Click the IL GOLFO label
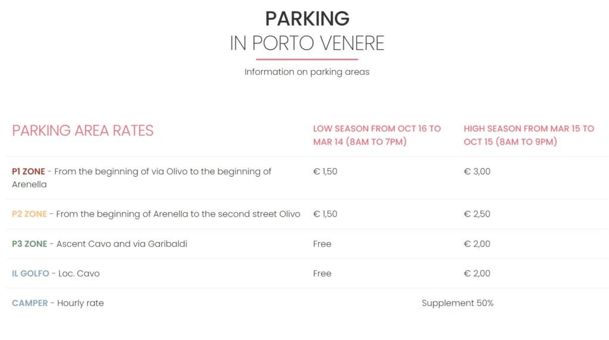Screen dimensions: 609x340 (30, 273)
